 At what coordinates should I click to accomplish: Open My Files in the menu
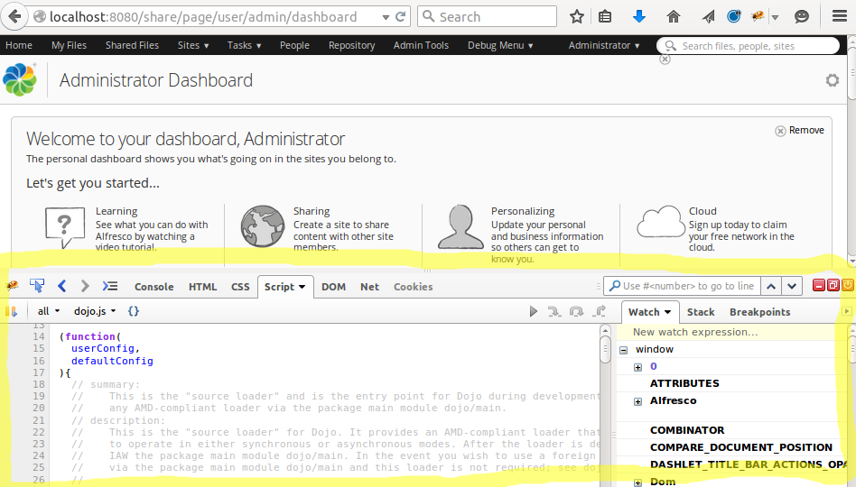click(x=69, y=45)
